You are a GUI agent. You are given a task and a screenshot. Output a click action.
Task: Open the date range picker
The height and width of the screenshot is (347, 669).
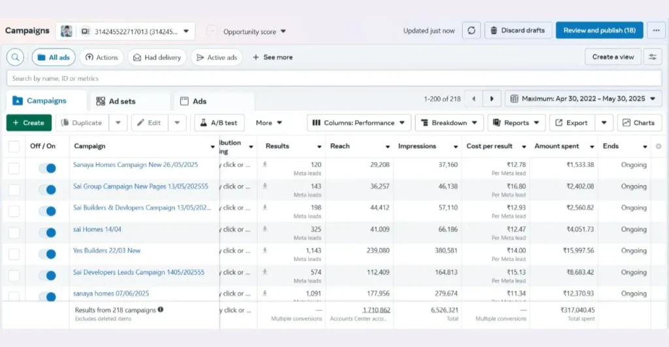click(583, 99)
